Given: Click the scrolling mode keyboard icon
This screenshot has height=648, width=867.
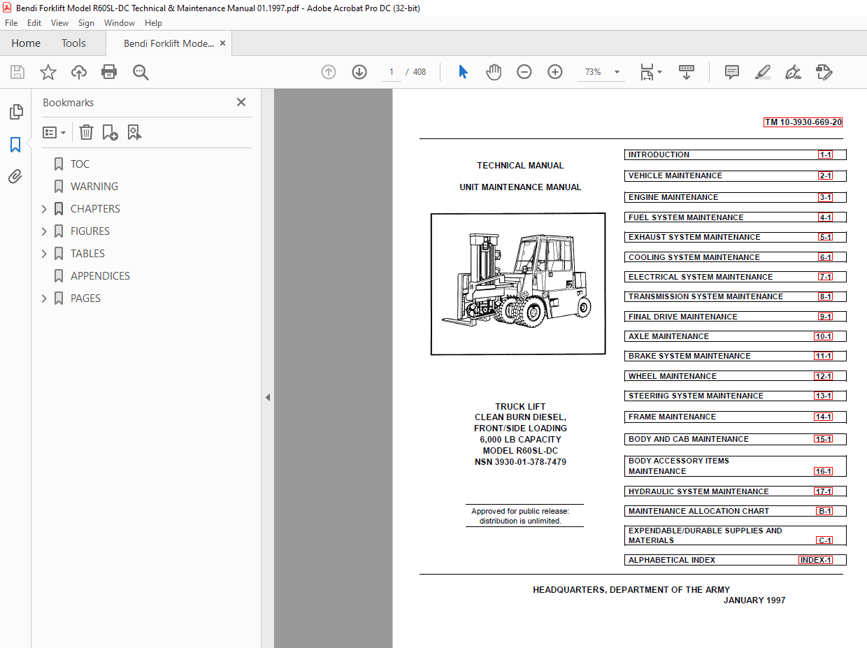Looking at the screenshot, I should coord(687,72).
